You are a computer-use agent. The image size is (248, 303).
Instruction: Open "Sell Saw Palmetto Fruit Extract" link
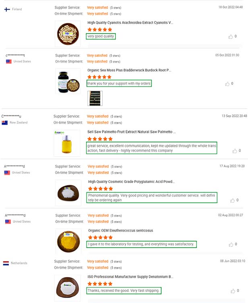click(131, 132)
